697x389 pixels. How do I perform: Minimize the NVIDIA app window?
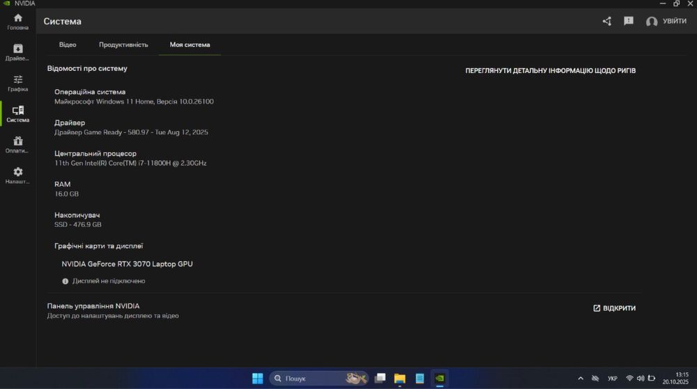click(x=663, y=3)
